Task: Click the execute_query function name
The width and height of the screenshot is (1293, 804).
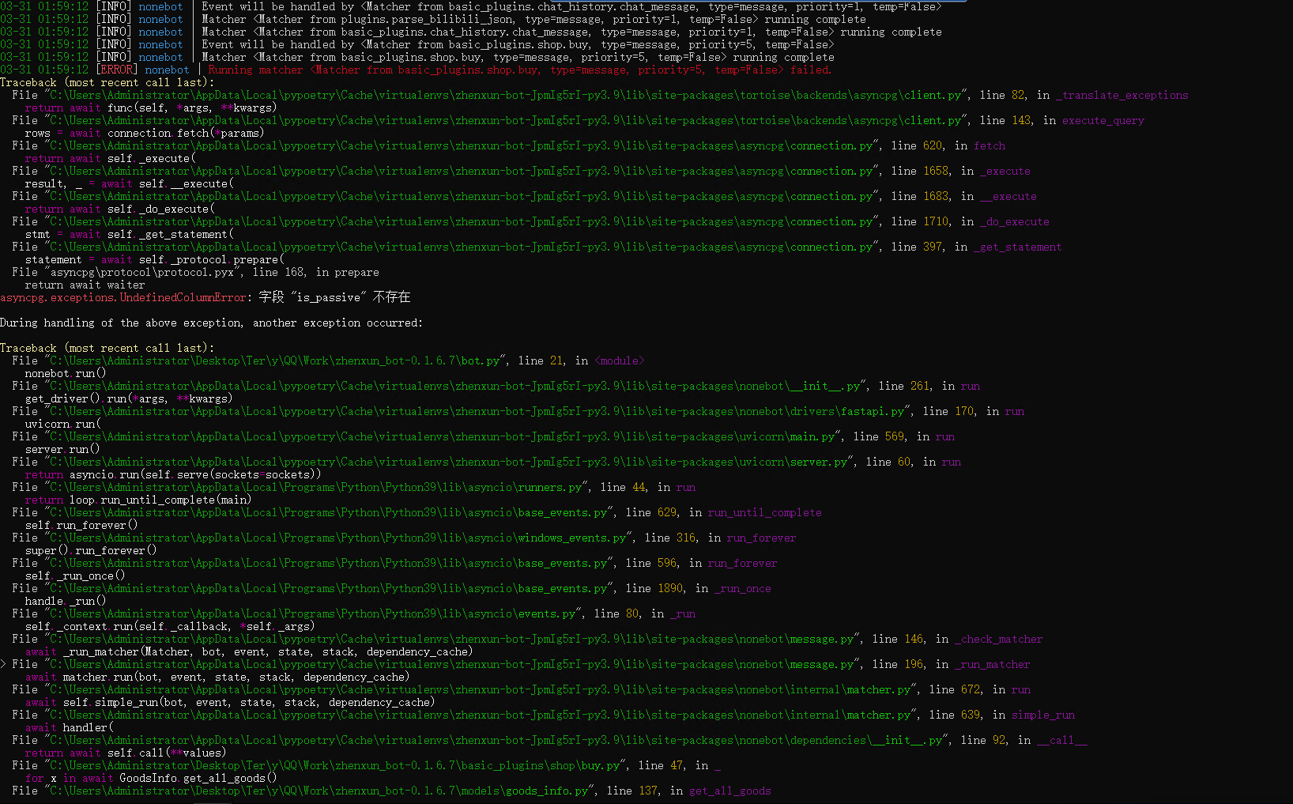Action: [1103, 120]
